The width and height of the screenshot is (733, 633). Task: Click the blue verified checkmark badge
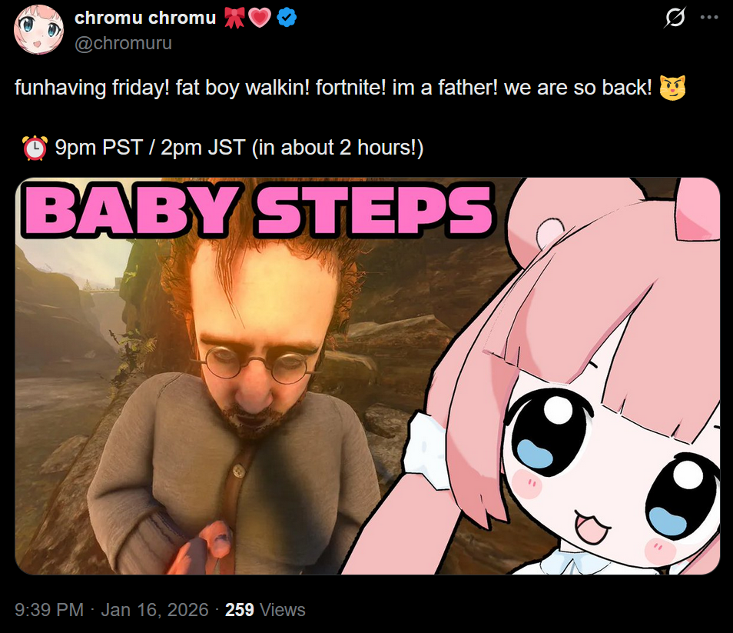click(286, 18)
